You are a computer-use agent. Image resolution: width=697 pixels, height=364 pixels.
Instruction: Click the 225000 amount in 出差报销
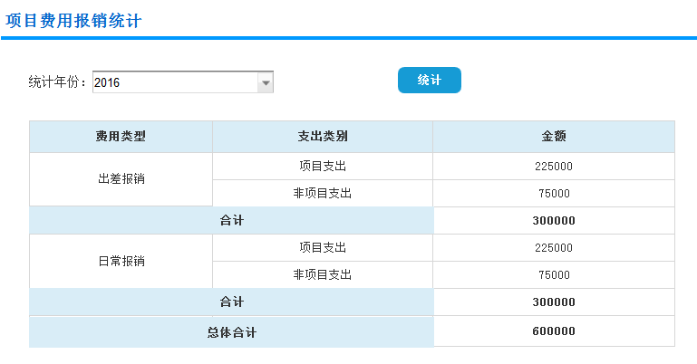[x=554, y=166]
